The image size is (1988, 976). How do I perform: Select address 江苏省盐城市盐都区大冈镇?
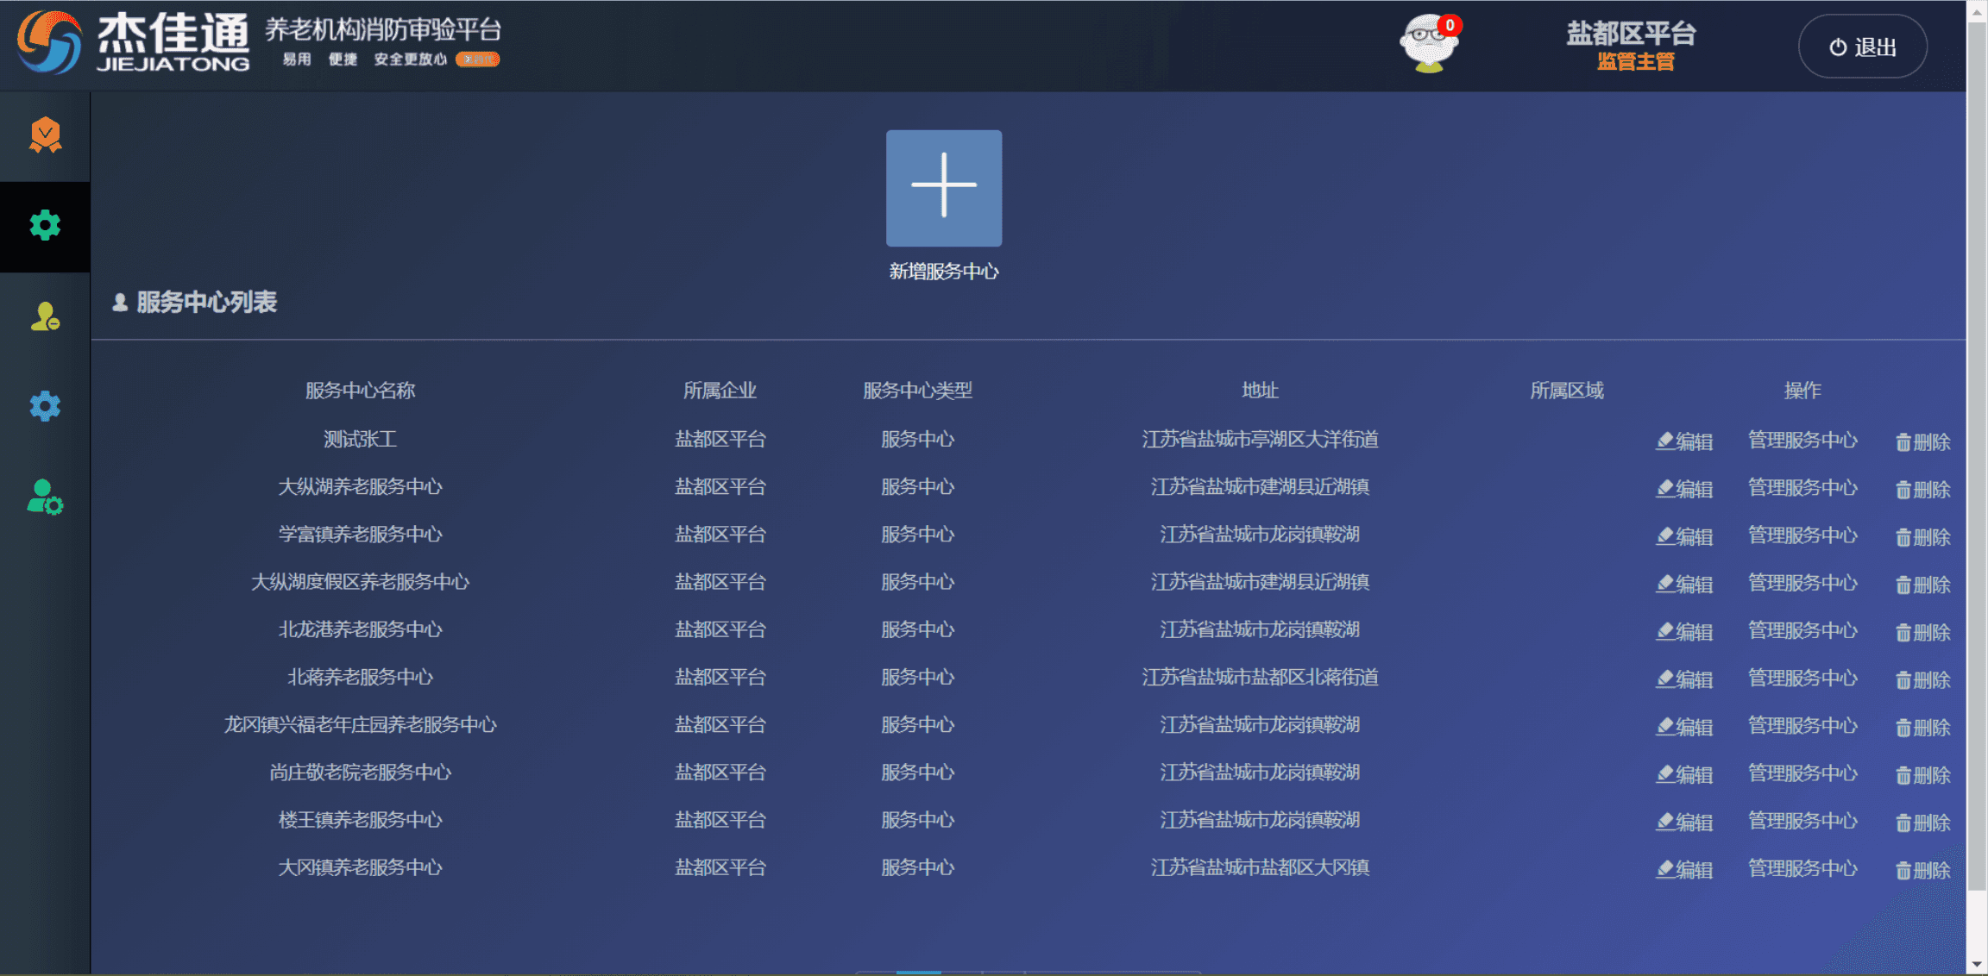click(1260, 867)
